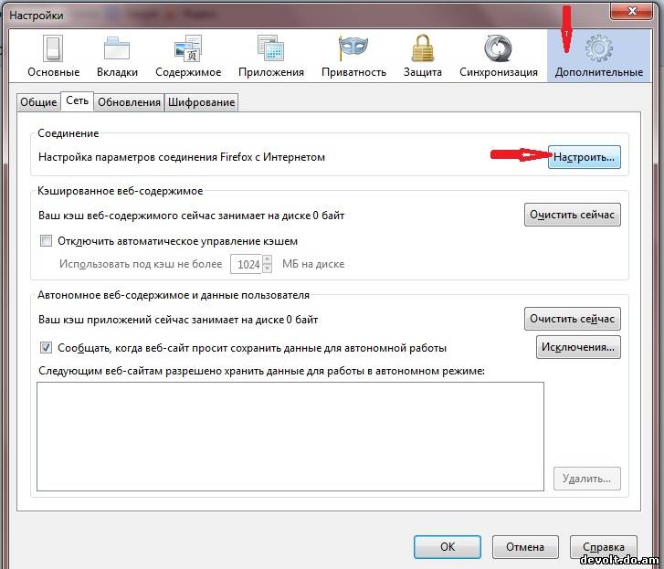Viewport: 664px width, 569px height.
Task: Click the cache size field showing 1024
Action: 246,264
